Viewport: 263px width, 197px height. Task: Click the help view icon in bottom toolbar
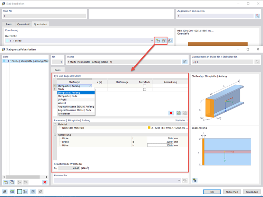[33, 191]
